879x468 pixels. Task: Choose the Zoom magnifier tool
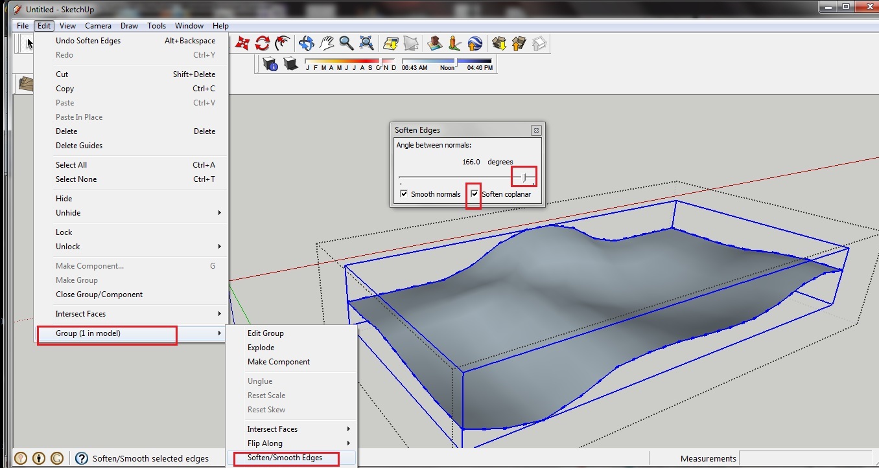tap(346, 43)
